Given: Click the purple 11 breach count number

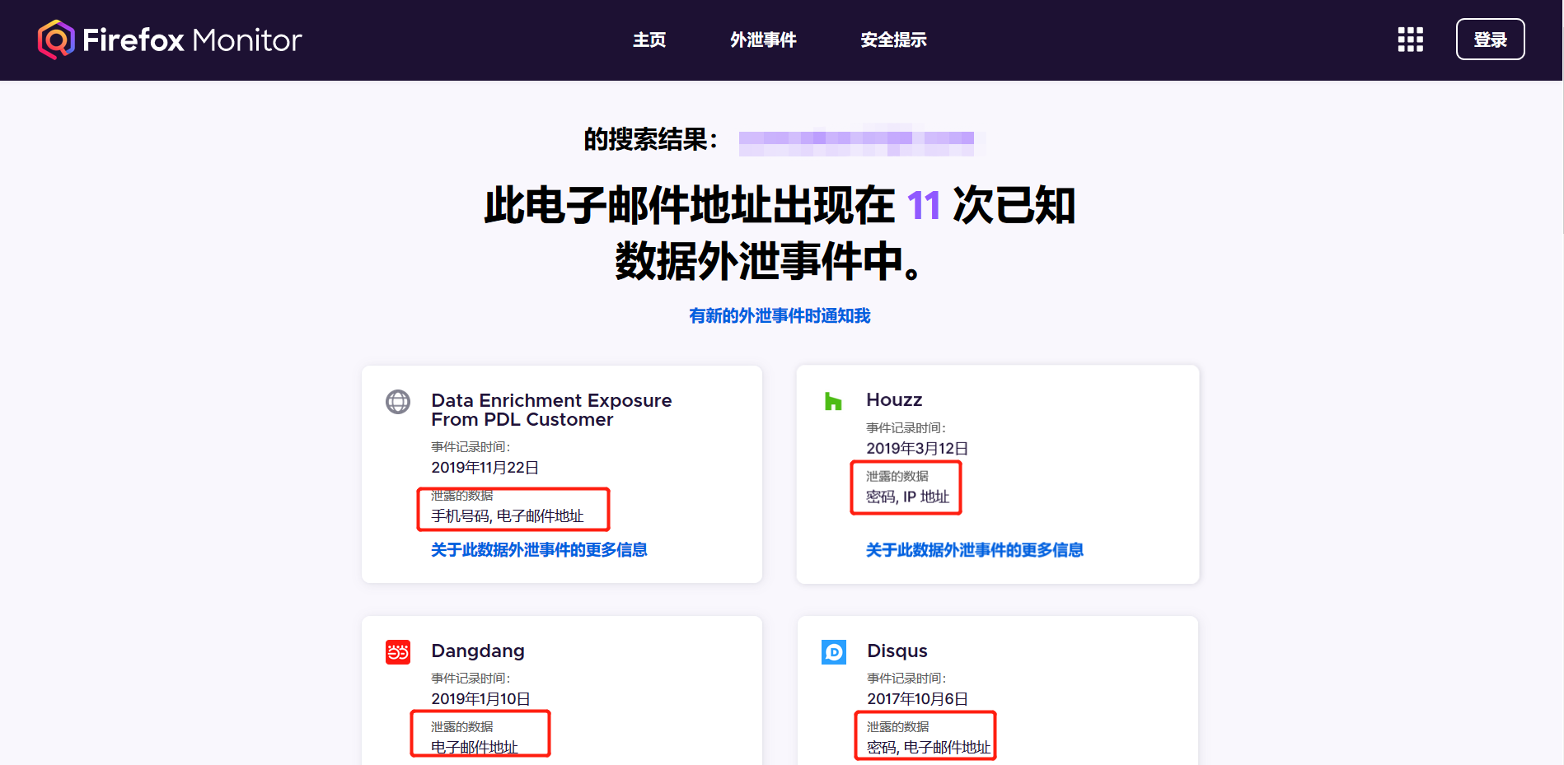Looking at the screenshot, I should (924, 206).
